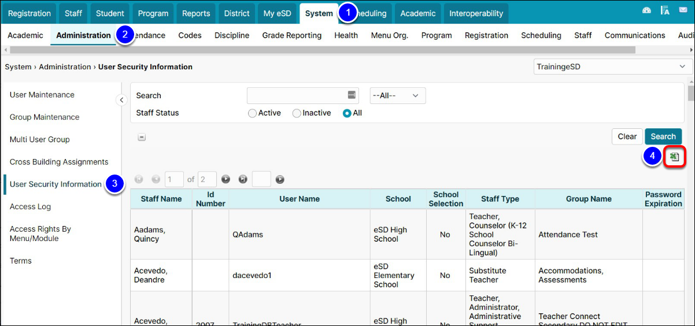Screen dimensions: 695x326
Task: Collapse search panel with the minus icon
Action: [x=142, y=138]
